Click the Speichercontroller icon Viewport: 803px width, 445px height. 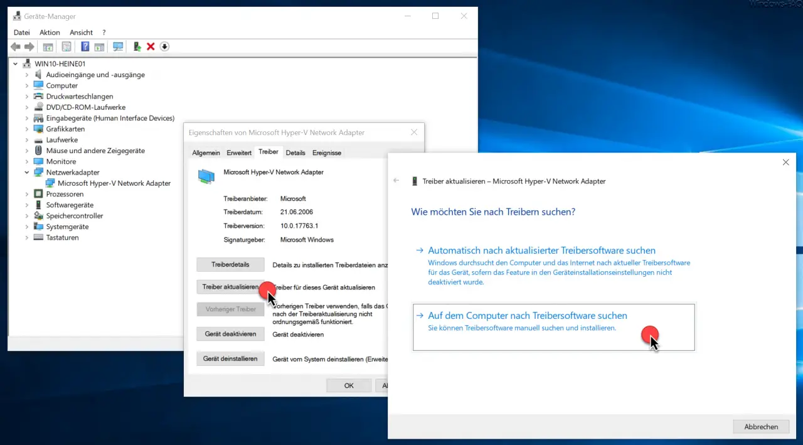[38, 215]
